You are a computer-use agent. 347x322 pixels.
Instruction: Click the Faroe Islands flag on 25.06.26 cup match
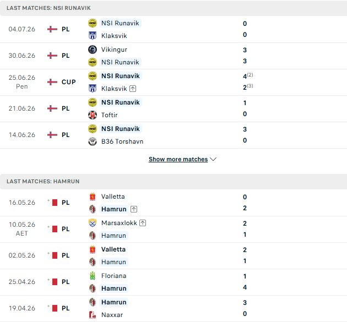pos(52,82)
